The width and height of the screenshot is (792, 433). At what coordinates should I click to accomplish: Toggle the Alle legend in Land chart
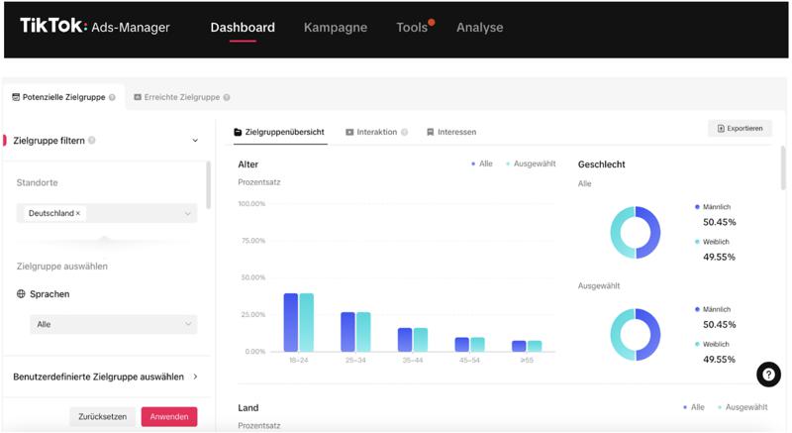tap(694, 407)
